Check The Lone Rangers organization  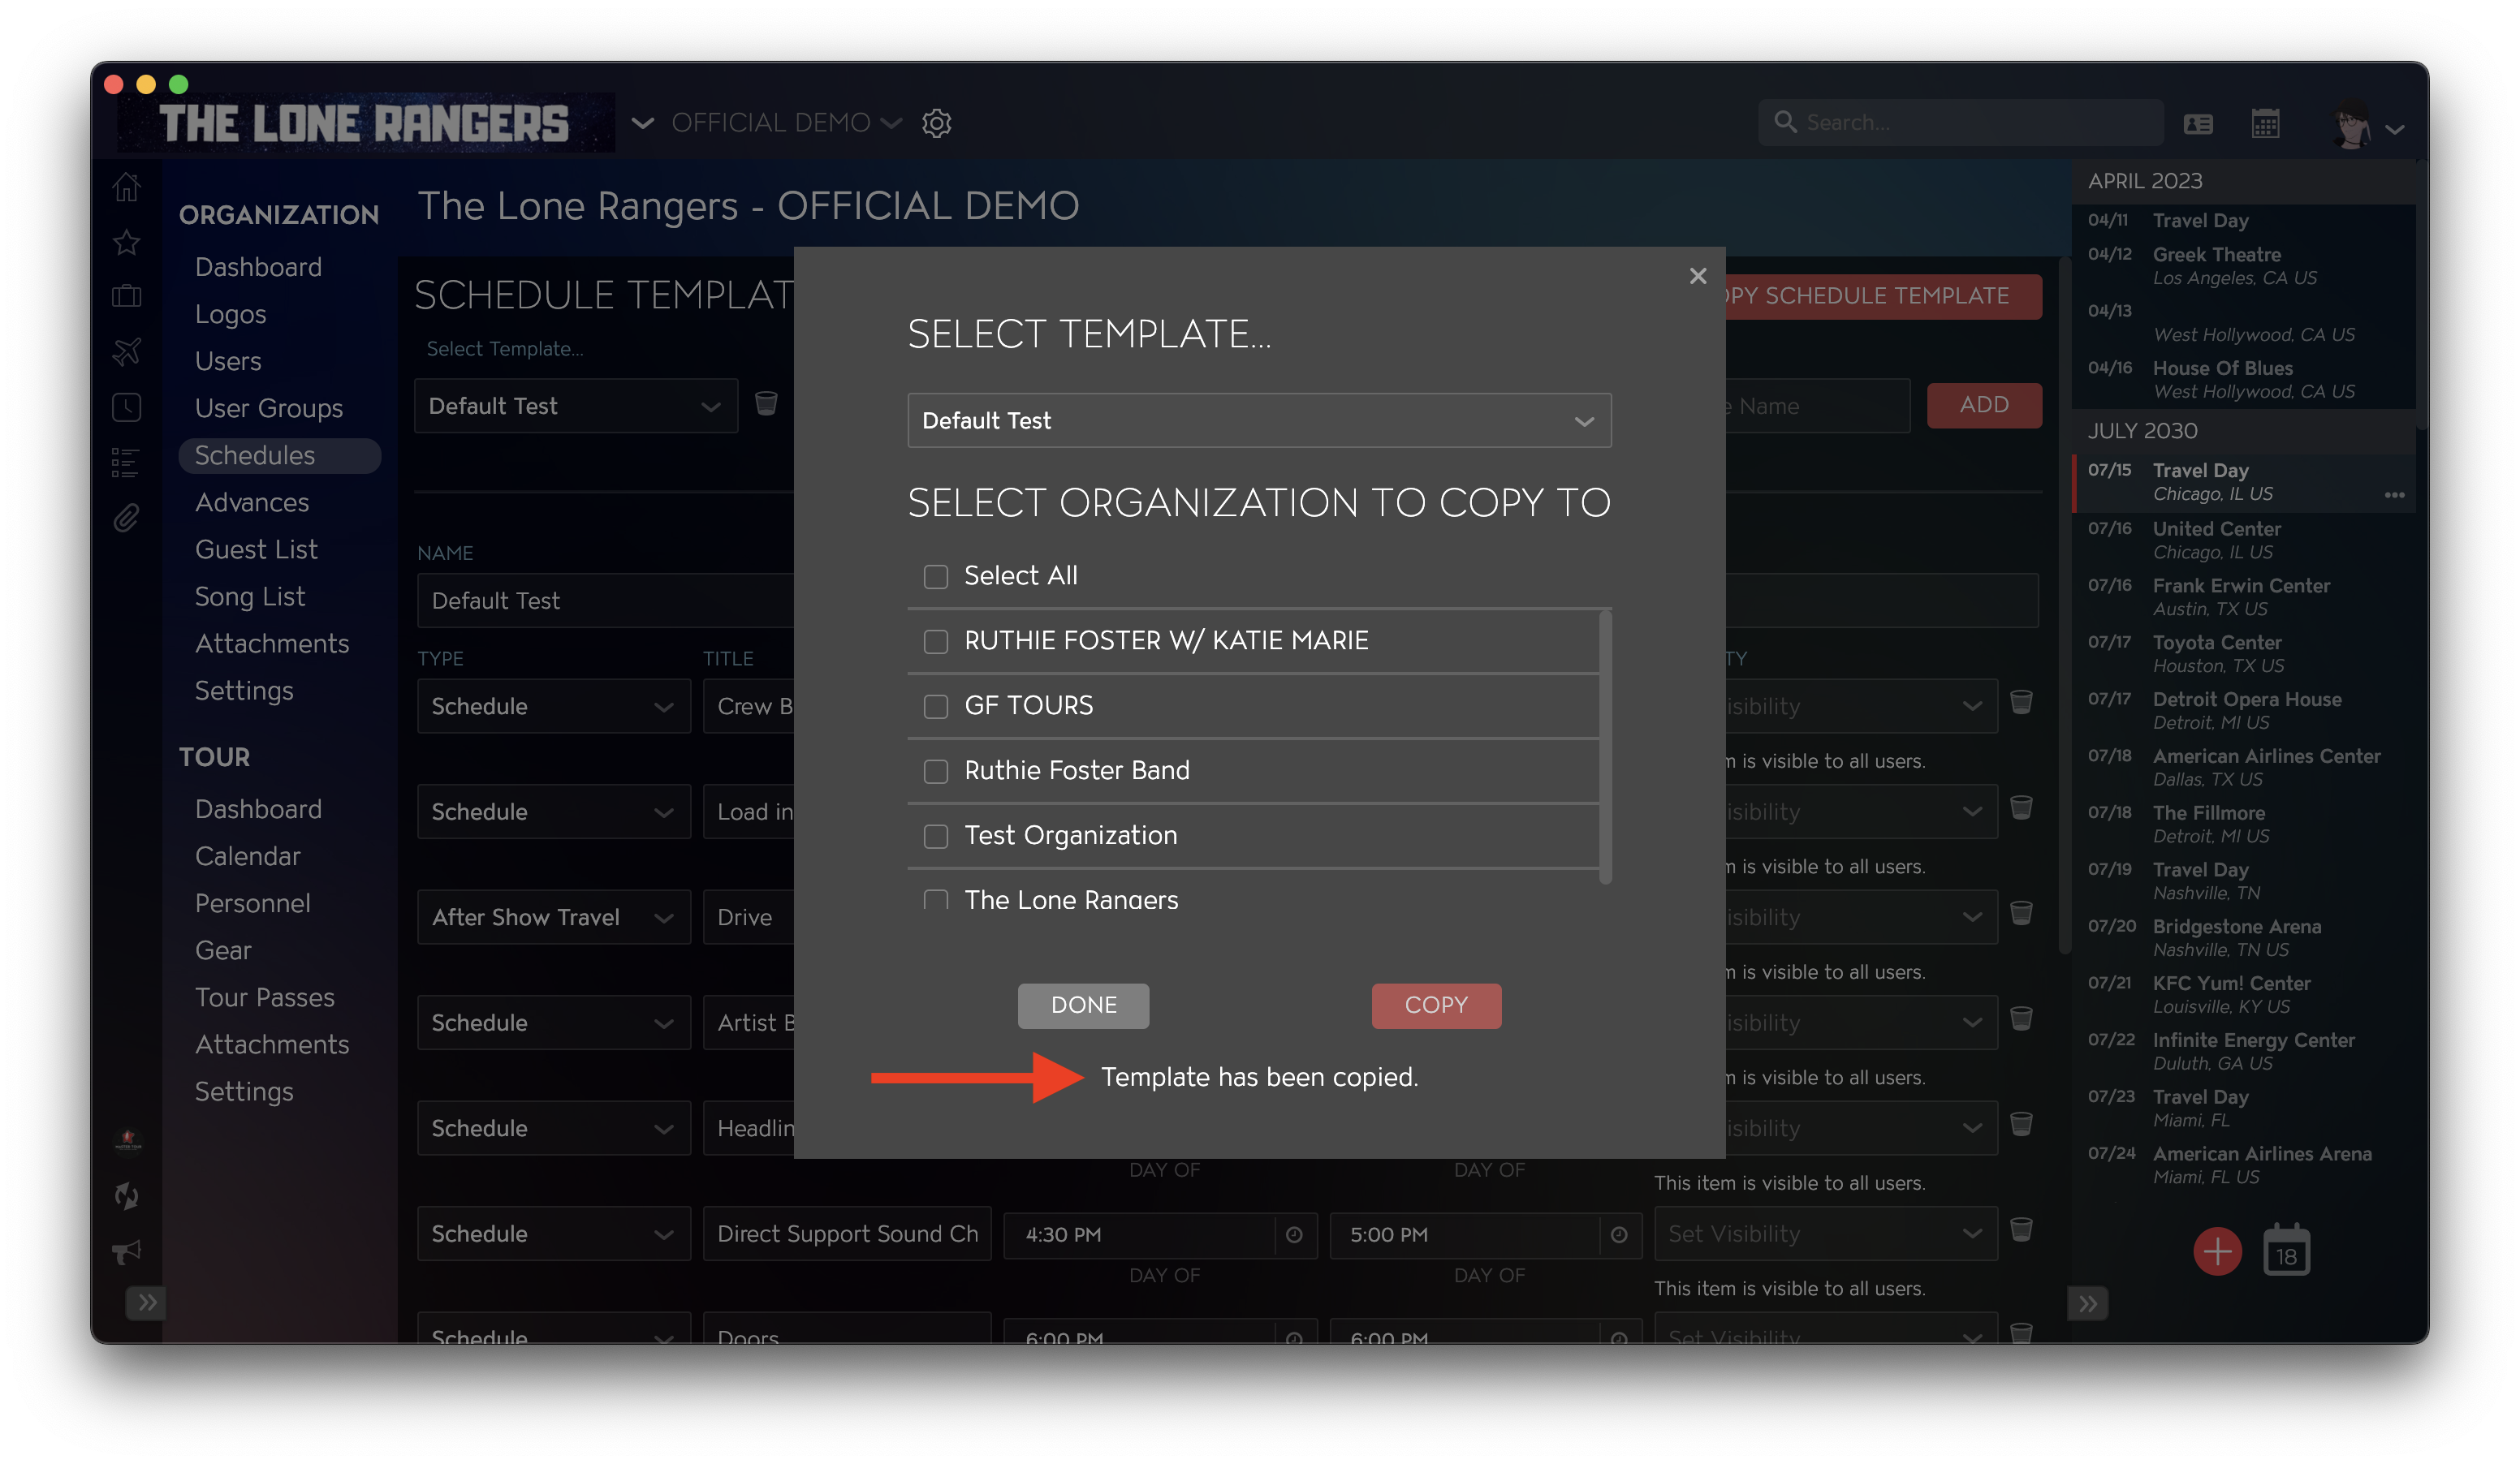click(x=935, y=899)
